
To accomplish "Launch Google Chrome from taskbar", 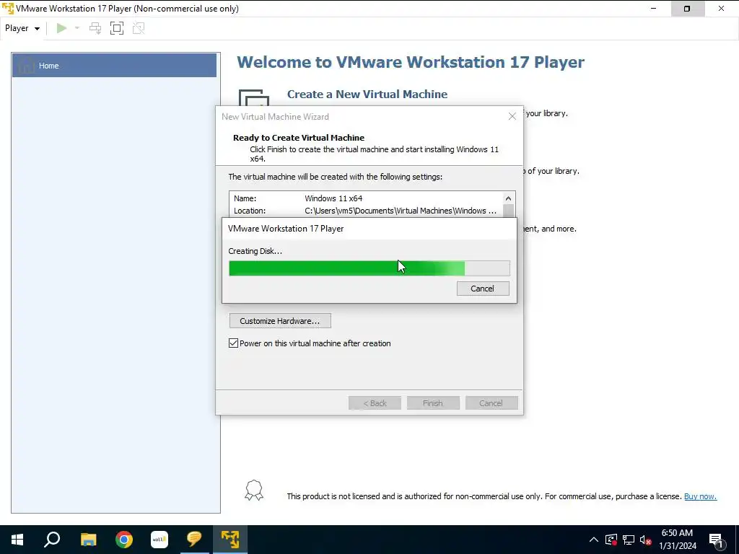I will coord(124,540).
